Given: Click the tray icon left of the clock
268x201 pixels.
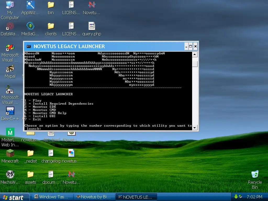Looking at the screenshot, I should (241, 197).
